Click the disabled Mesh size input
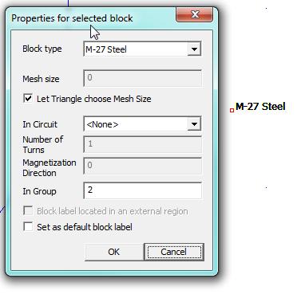The image size is (301, 294). click(142, 78)
